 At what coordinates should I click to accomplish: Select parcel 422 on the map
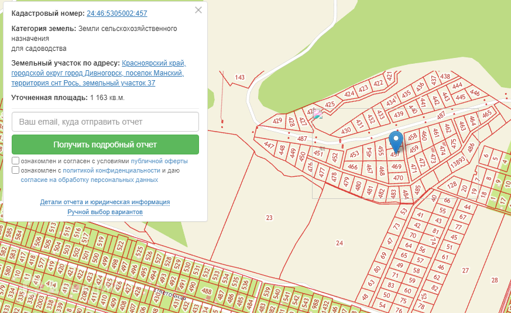coord(378,84)
